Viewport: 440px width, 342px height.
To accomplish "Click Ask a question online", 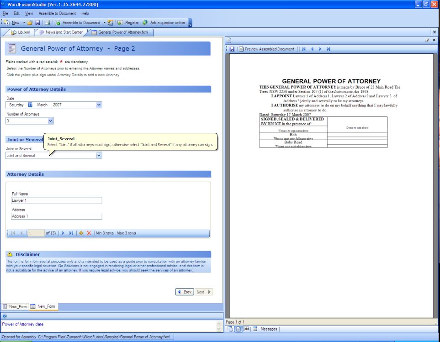I will 164,22.
